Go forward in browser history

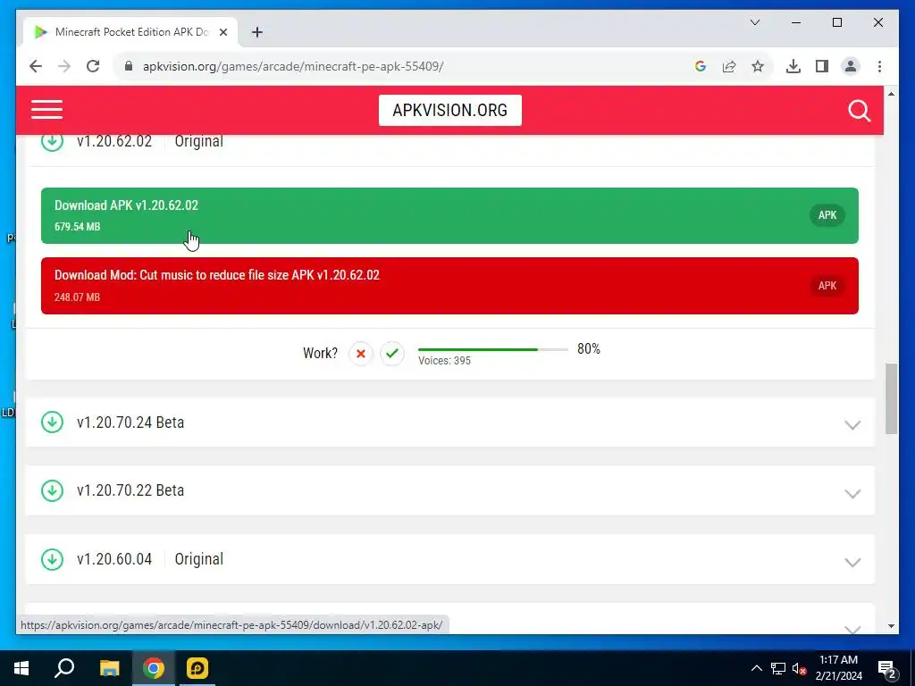[x=64, y=66]
